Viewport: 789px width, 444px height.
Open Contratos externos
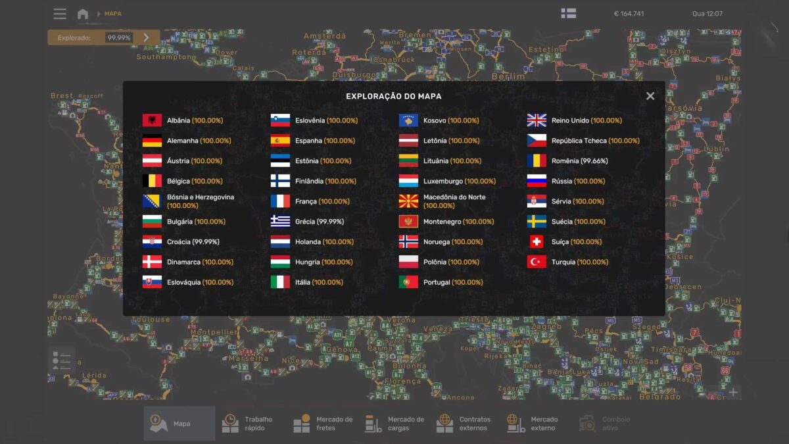(x=464, y=424)
